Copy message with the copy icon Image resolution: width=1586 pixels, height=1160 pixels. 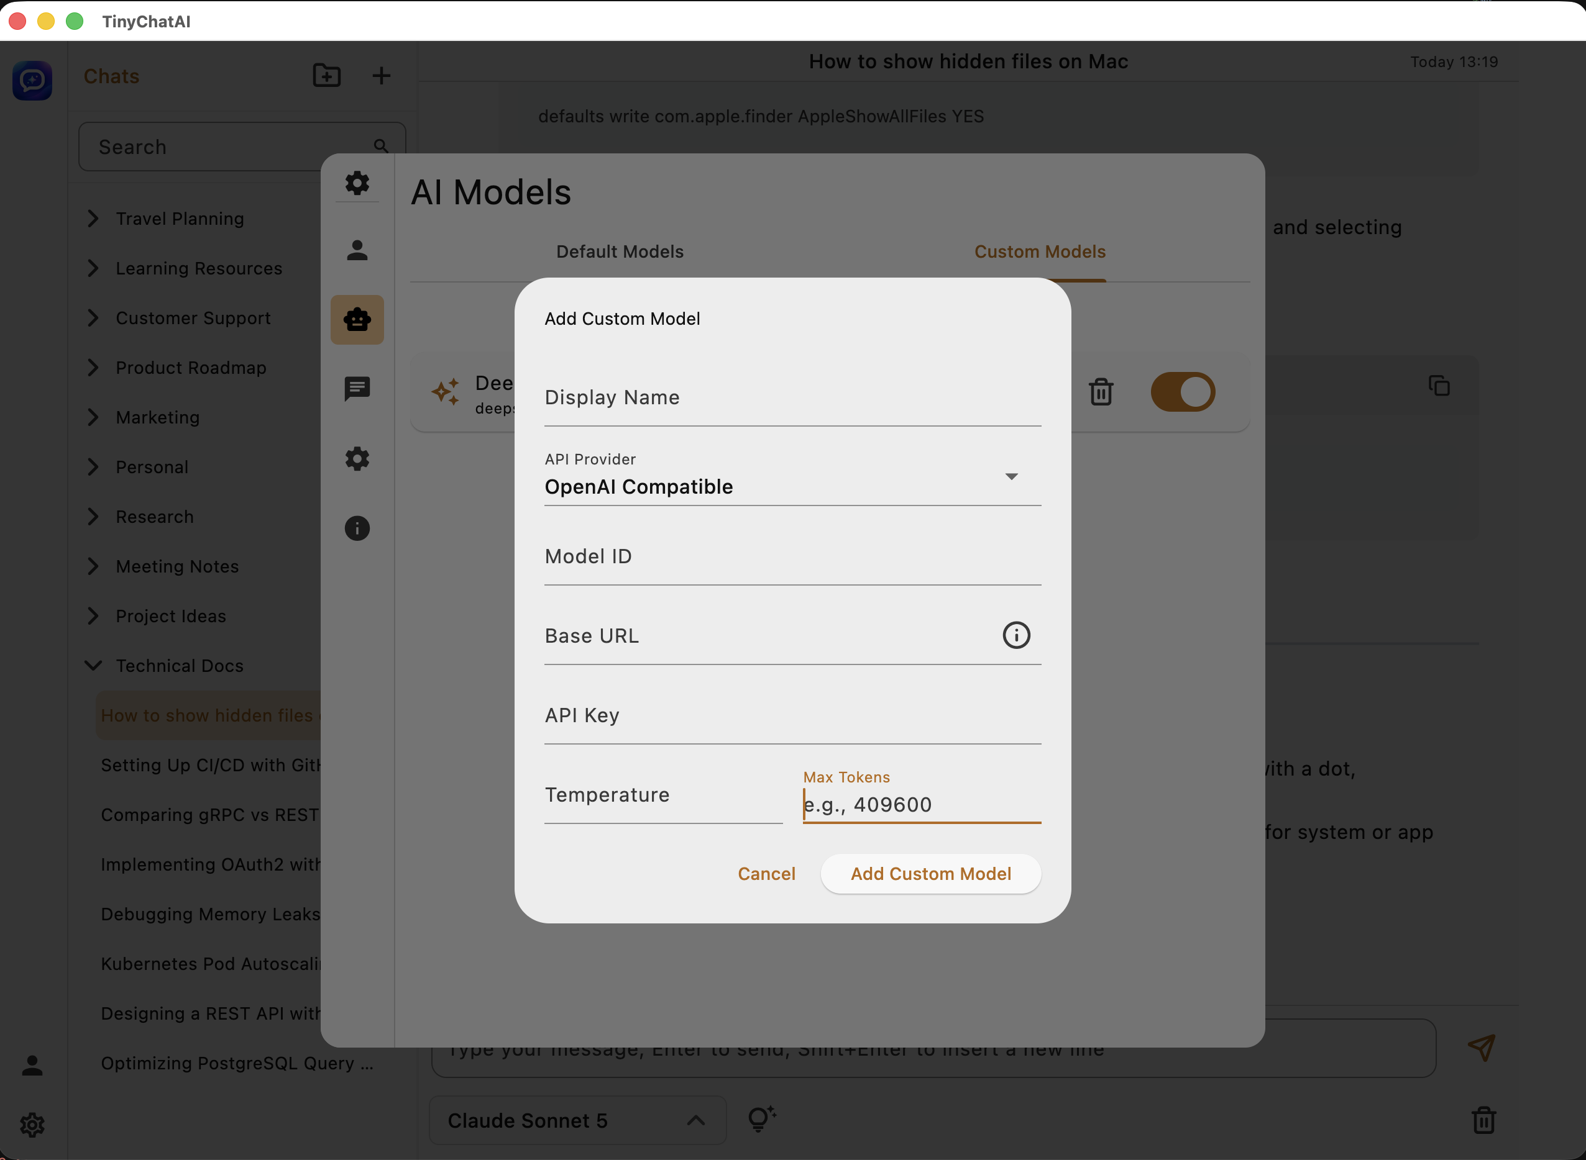pyautogui.click(x=1439, y=386)
